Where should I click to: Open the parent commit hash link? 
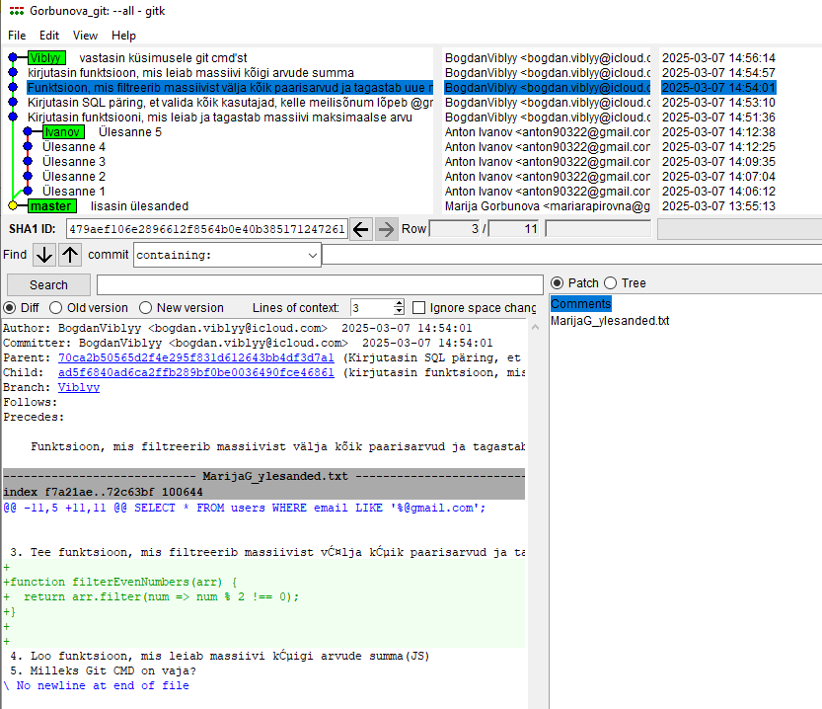click(196, 357)
